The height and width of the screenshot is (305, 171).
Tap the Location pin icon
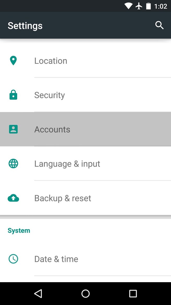tap(13, 61)
